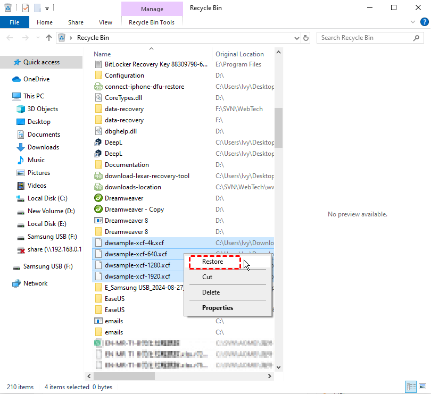Click the OneDrive icon in the sidebar
The width and height of the screenshot is (431, 394).
[16, 79]
